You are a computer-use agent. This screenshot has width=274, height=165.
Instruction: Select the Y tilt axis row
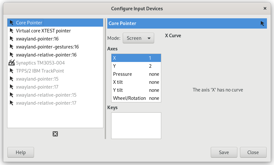(136, 90)
